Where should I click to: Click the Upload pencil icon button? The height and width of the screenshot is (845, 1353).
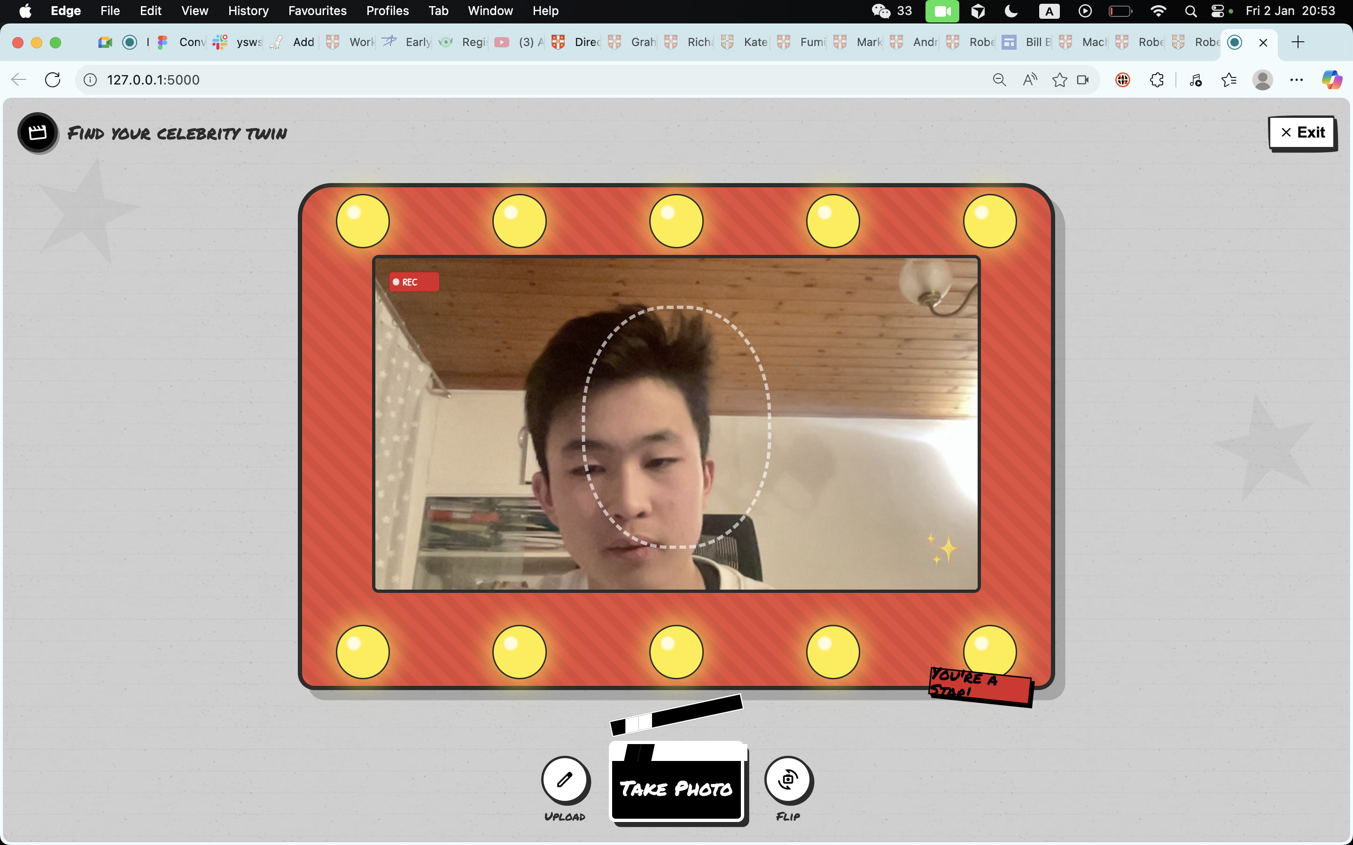565,780
